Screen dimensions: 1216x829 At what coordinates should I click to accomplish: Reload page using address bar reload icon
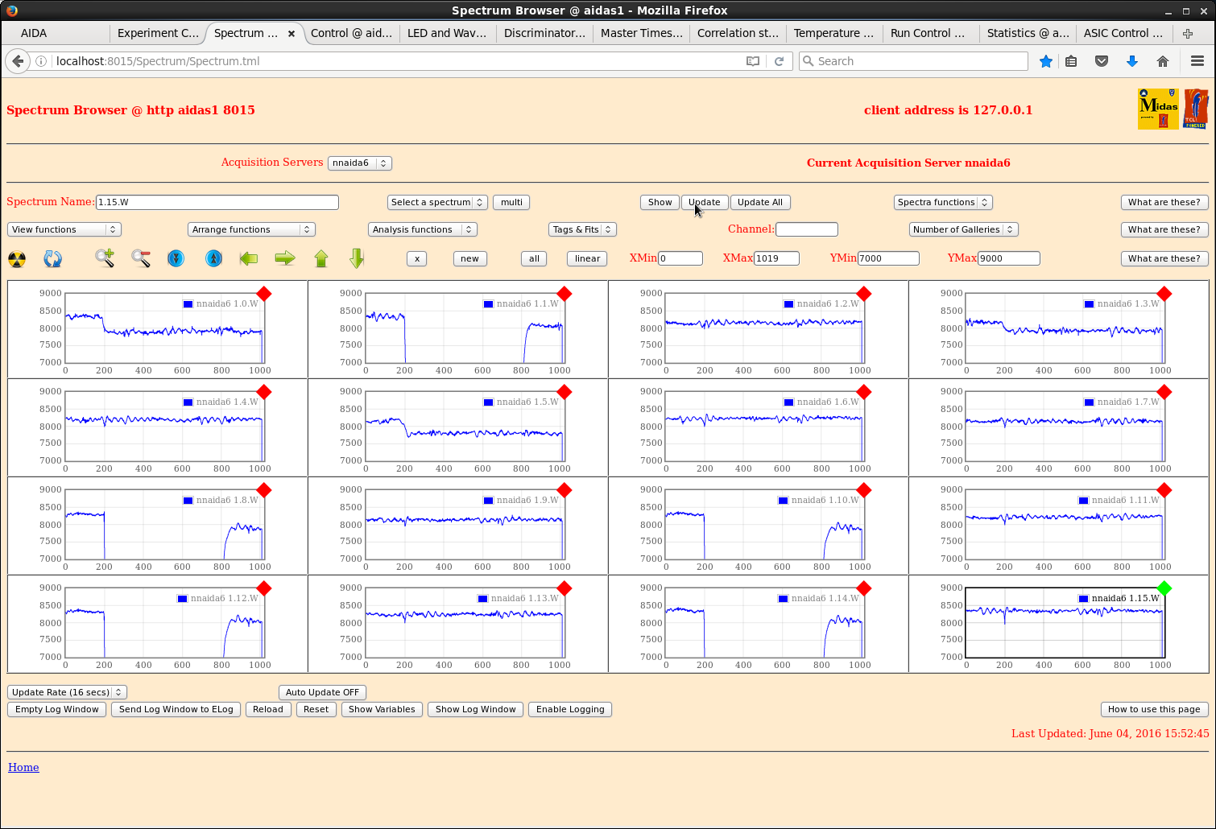point(779,61)
